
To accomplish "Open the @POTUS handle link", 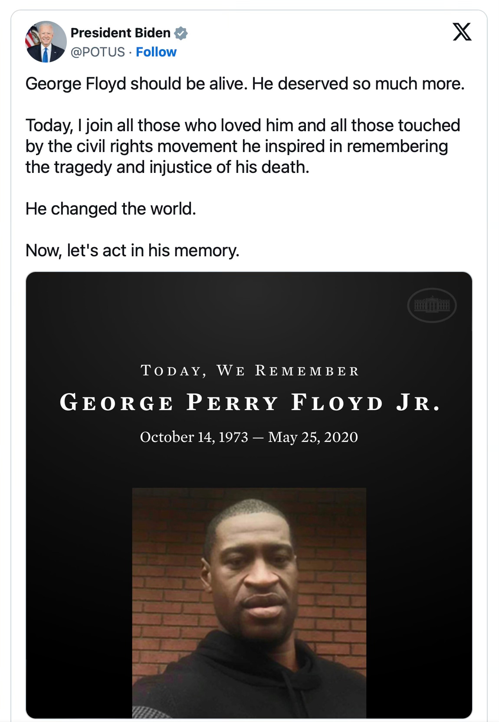I will coord(98,52).
